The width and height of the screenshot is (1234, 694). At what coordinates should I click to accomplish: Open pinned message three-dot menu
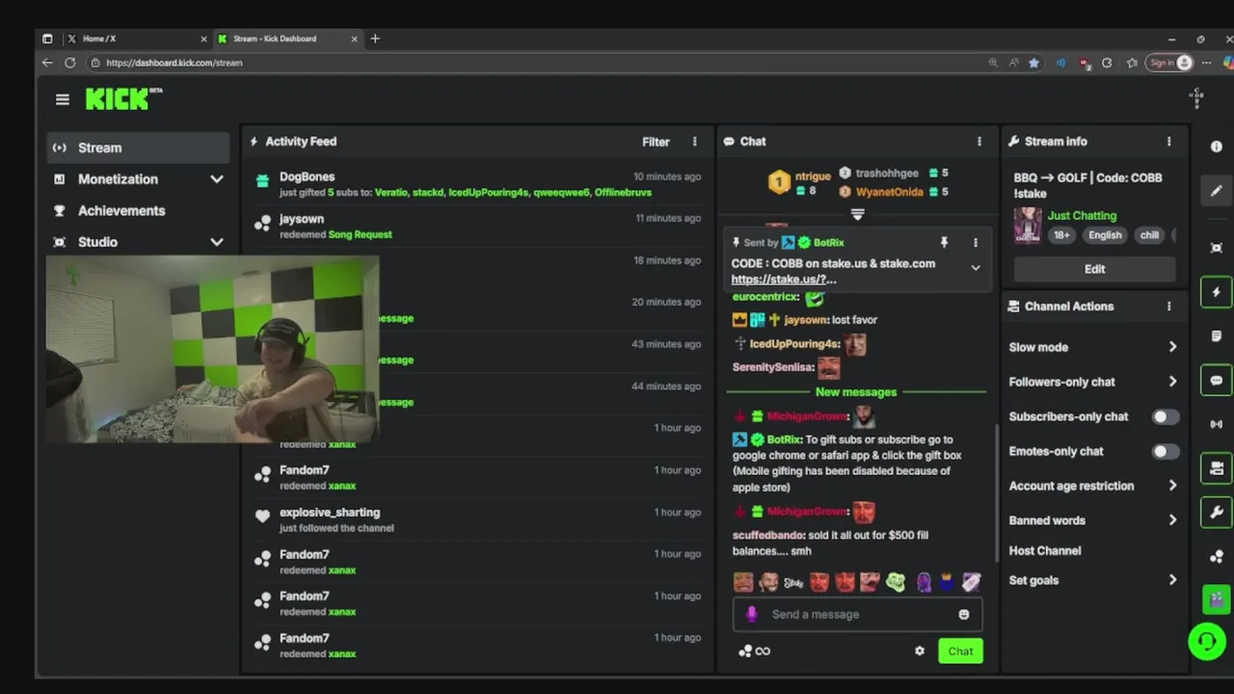click(x=975, y=243)
